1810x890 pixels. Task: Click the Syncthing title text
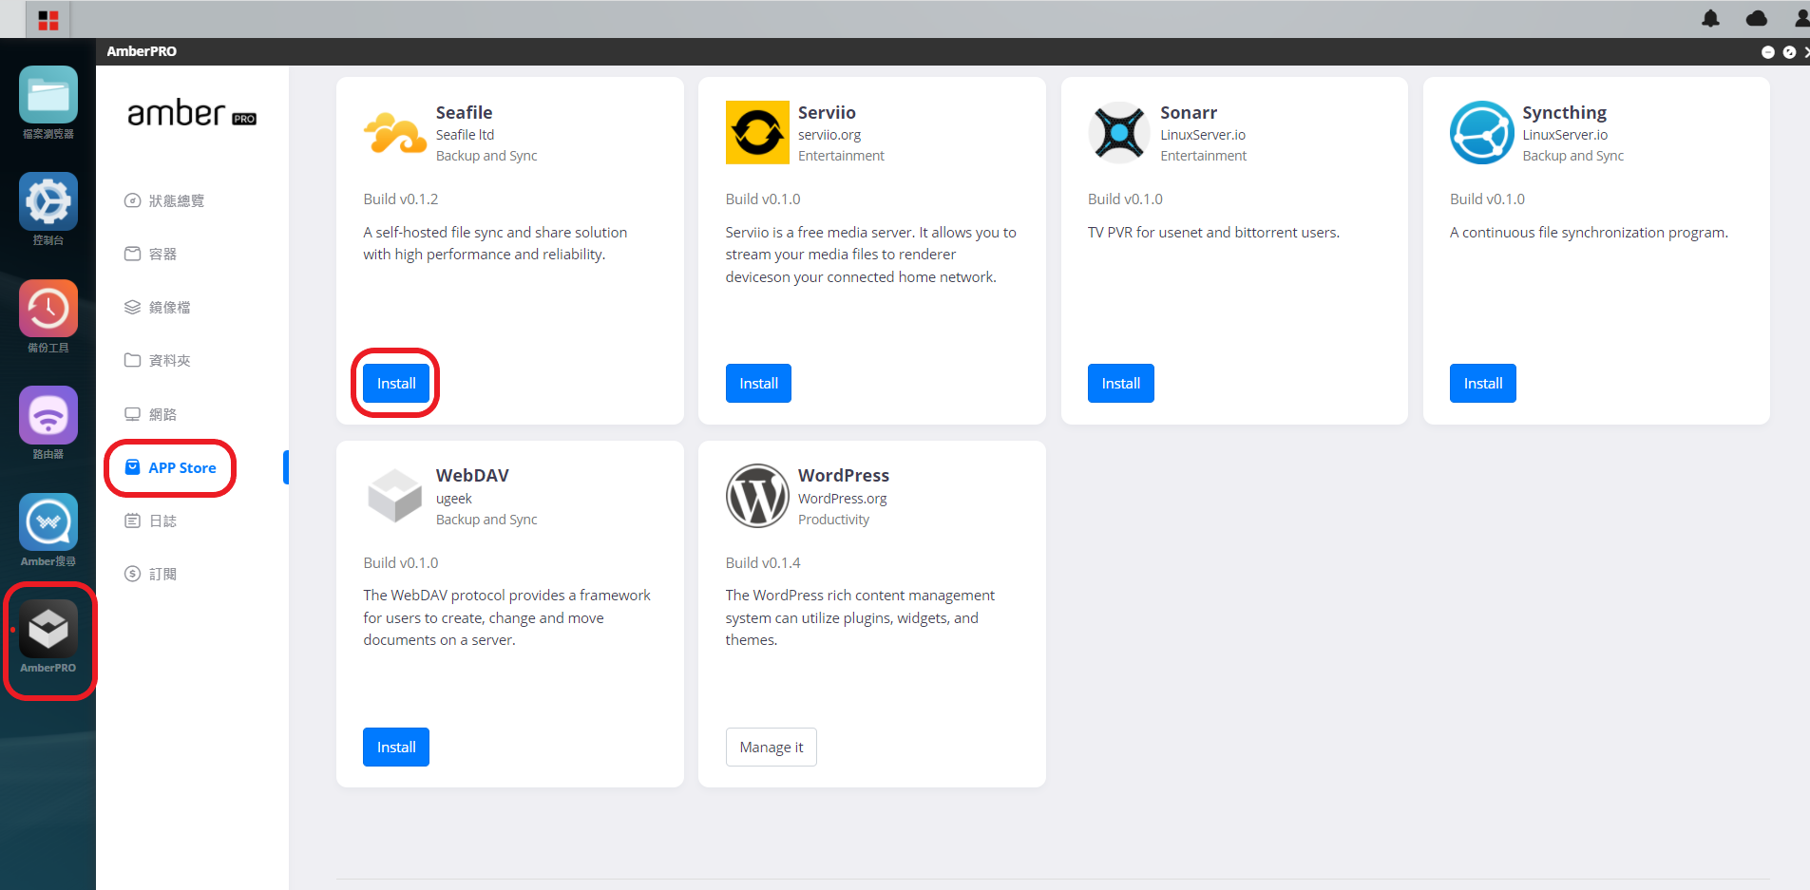pos(1564,113)
